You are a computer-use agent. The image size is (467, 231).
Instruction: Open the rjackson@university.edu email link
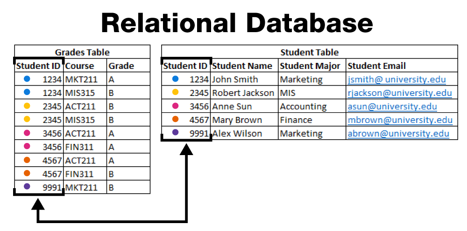pos(400,93)
